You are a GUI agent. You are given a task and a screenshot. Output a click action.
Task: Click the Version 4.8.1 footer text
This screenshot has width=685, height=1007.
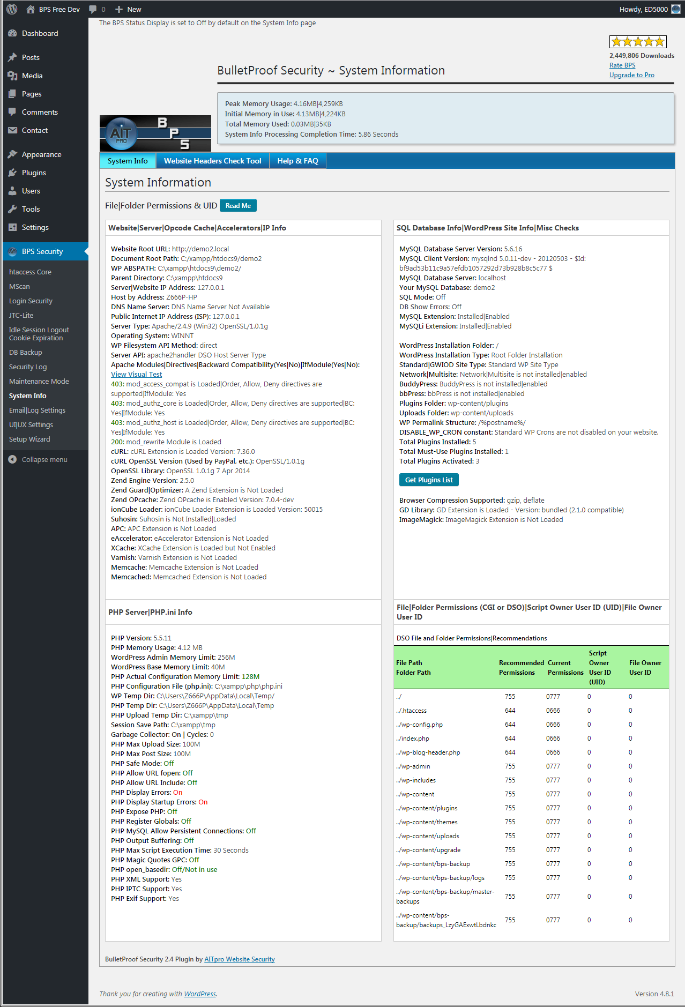click(654, 994)
